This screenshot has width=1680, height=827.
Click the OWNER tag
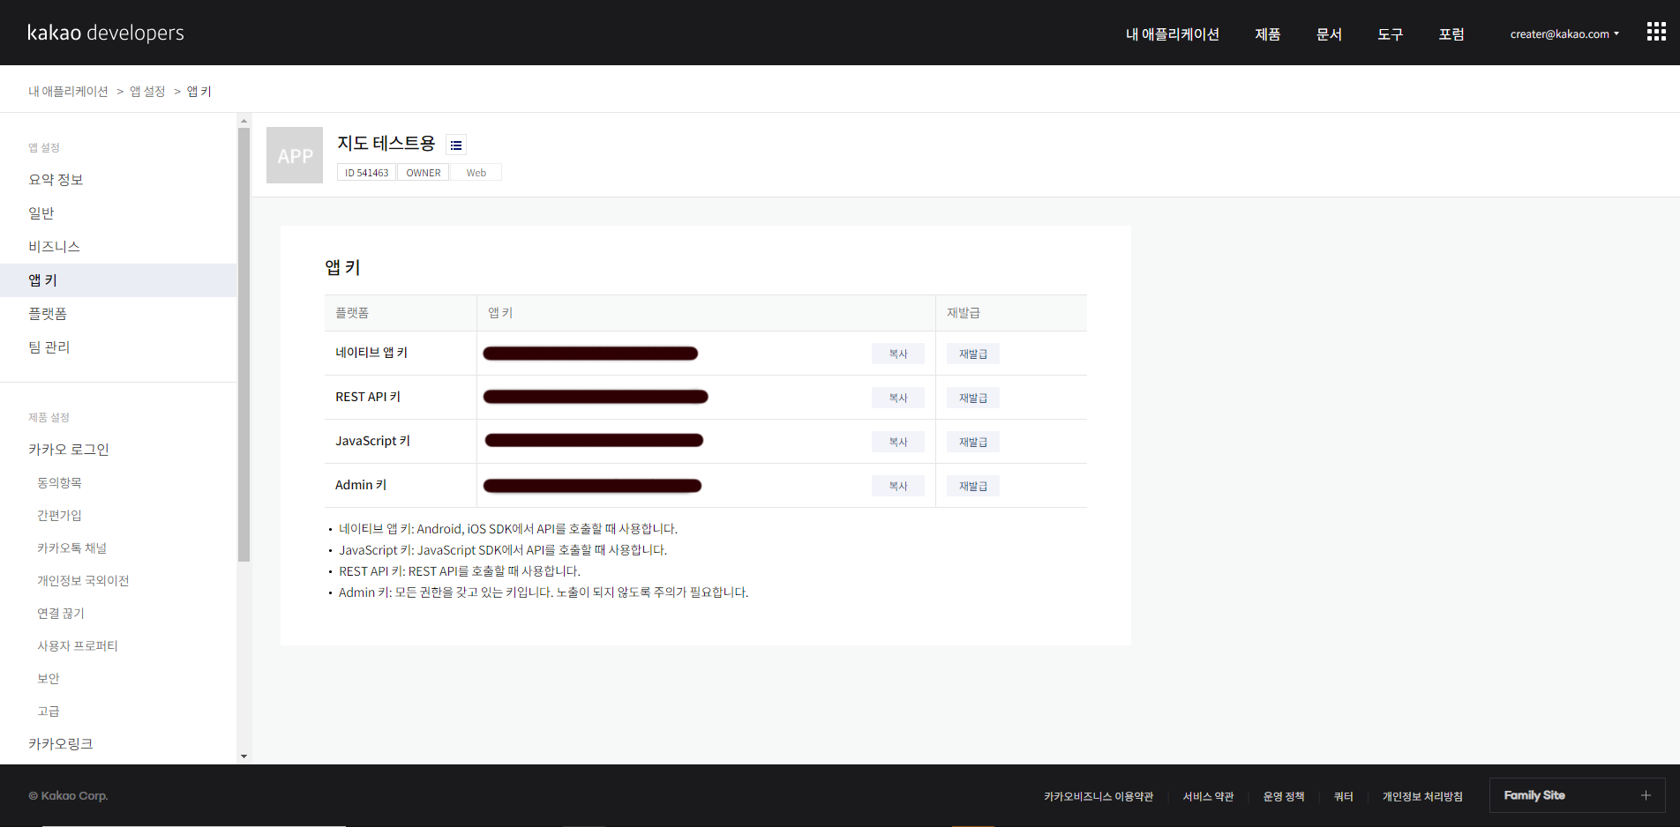424,173
